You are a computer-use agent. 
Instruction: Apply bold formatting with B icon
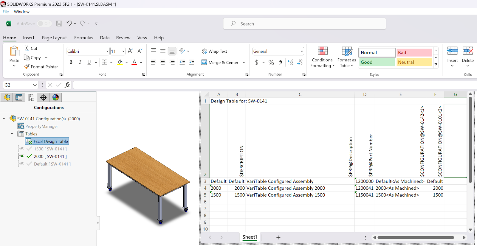(x=71, y=62)
